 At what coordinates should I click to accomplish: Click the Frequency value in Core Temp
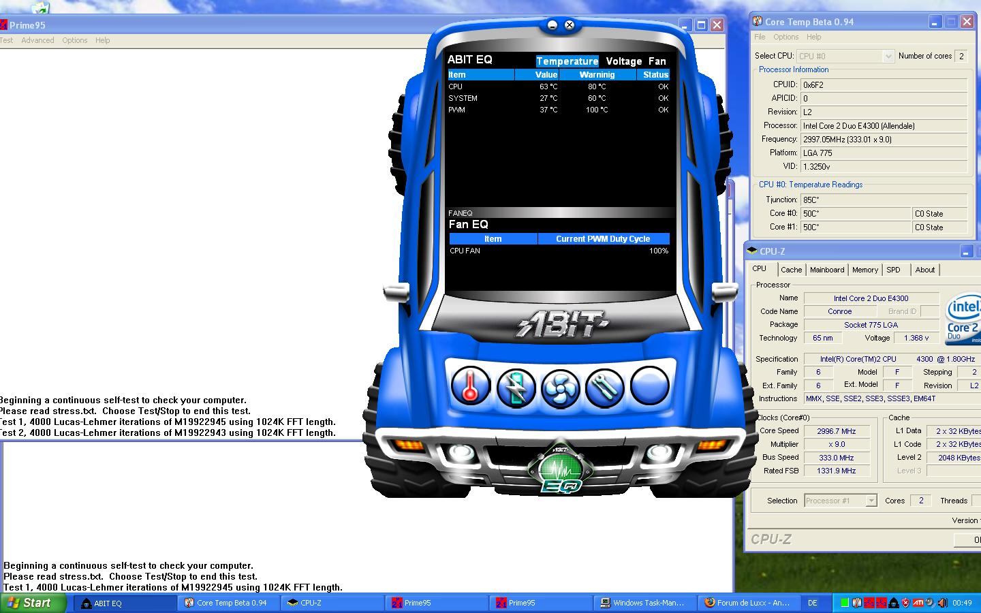[884, 140]
